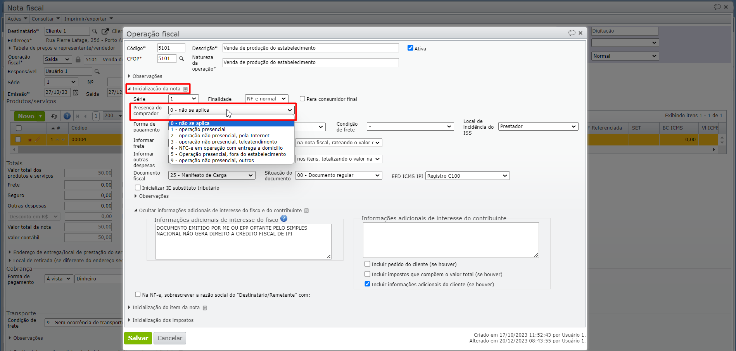This screenshot has width=736, height=351.
Task: Collapse the Inicialização da nota section
Action: tap(154, 89)
